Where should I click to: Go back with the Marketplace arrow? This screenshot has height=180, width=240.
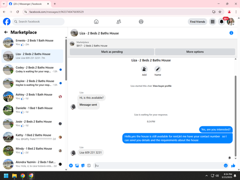6,32
